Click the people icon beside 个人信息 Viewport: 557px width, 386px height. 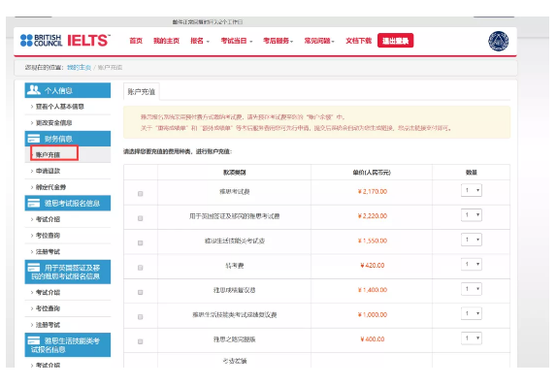point(34,90)
